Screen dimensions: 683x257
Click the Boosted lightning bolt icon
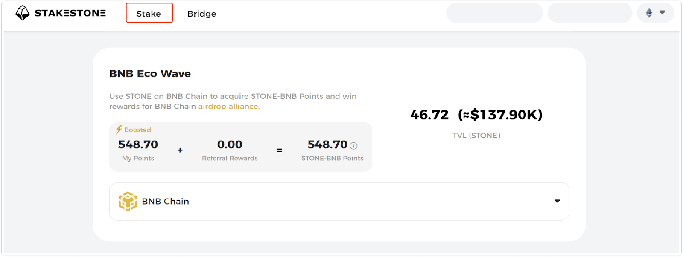coord(119,130)
